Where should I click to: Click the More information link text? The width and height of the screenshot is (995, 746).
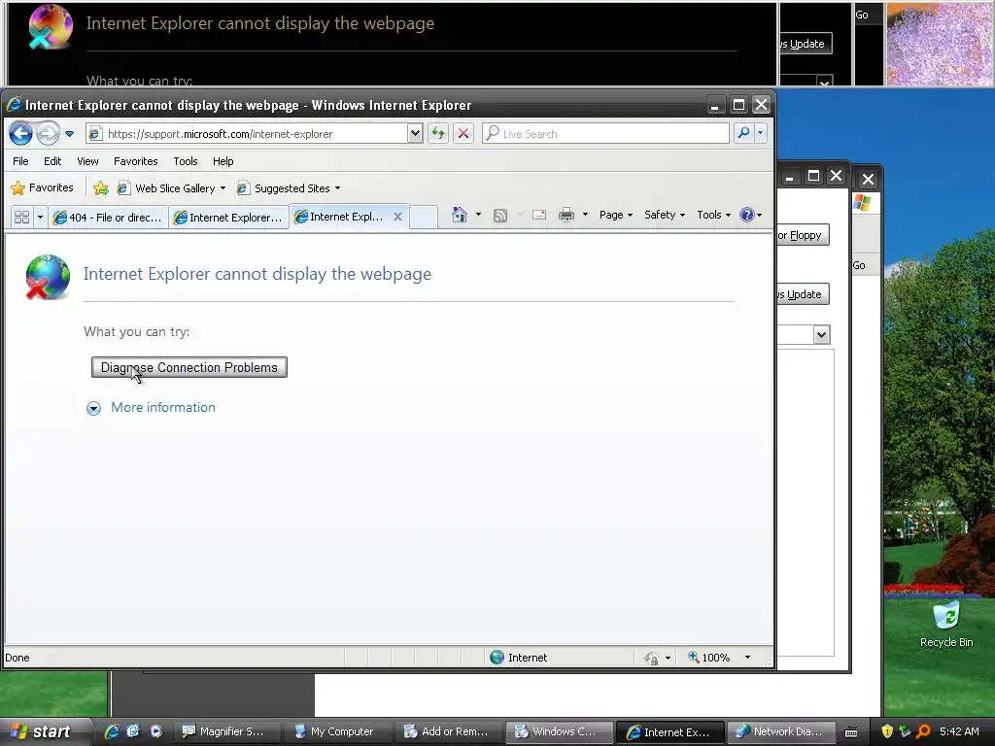[x=163, y=407]
